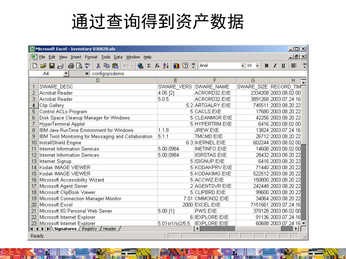
Task: Select column F header
Action: coord(215,80)
